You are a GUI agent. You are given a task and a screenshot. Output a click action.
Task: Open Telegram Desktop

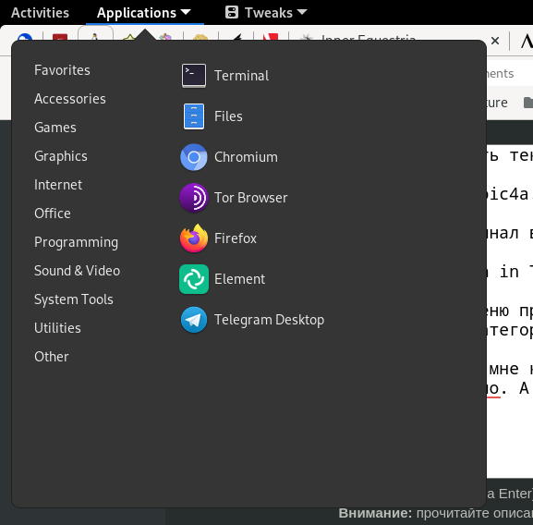point(252,320)
